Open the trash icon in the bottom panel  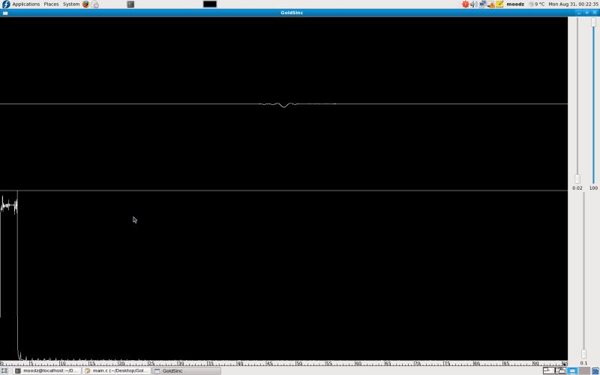pyautogui.click(x=595, y=370)
